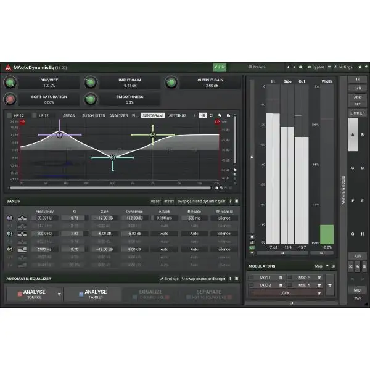Toggle the Bypass button
This screenshot has width=370, height=370.
(x=316, y=67)
